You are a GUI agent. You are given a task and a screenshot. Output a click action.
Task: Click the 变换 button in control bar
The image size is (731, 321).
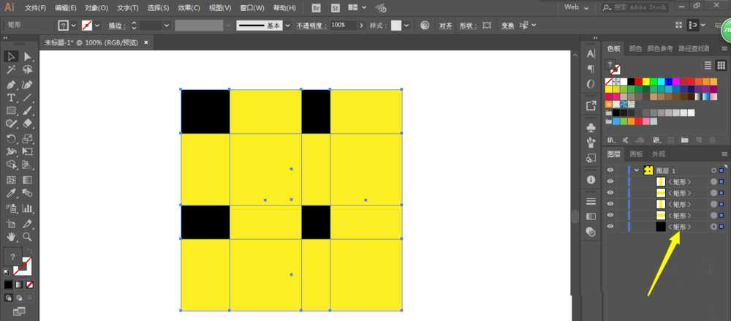(x=507, y=25)
